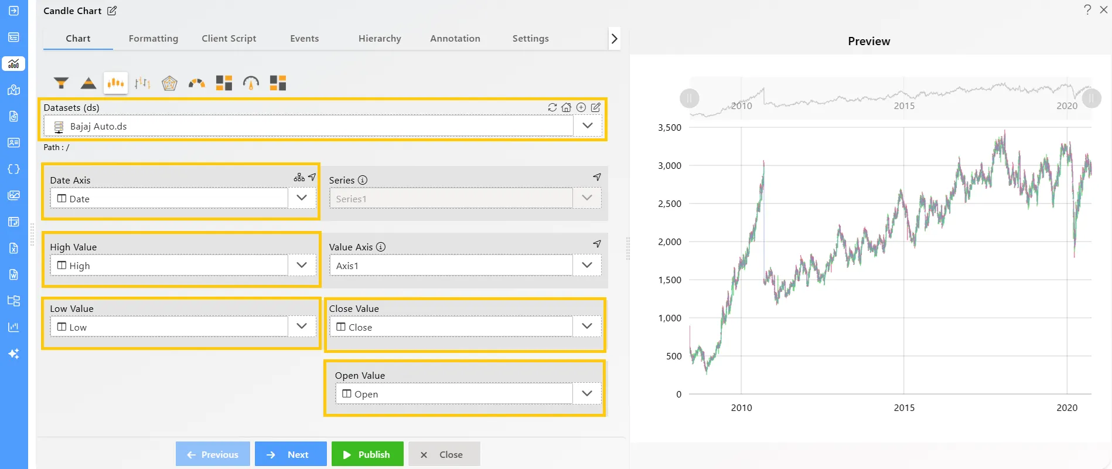This screenshot has width=1112, height=469.
Task: Switch to the Client Script tab
Action: (x=229, y=38)
